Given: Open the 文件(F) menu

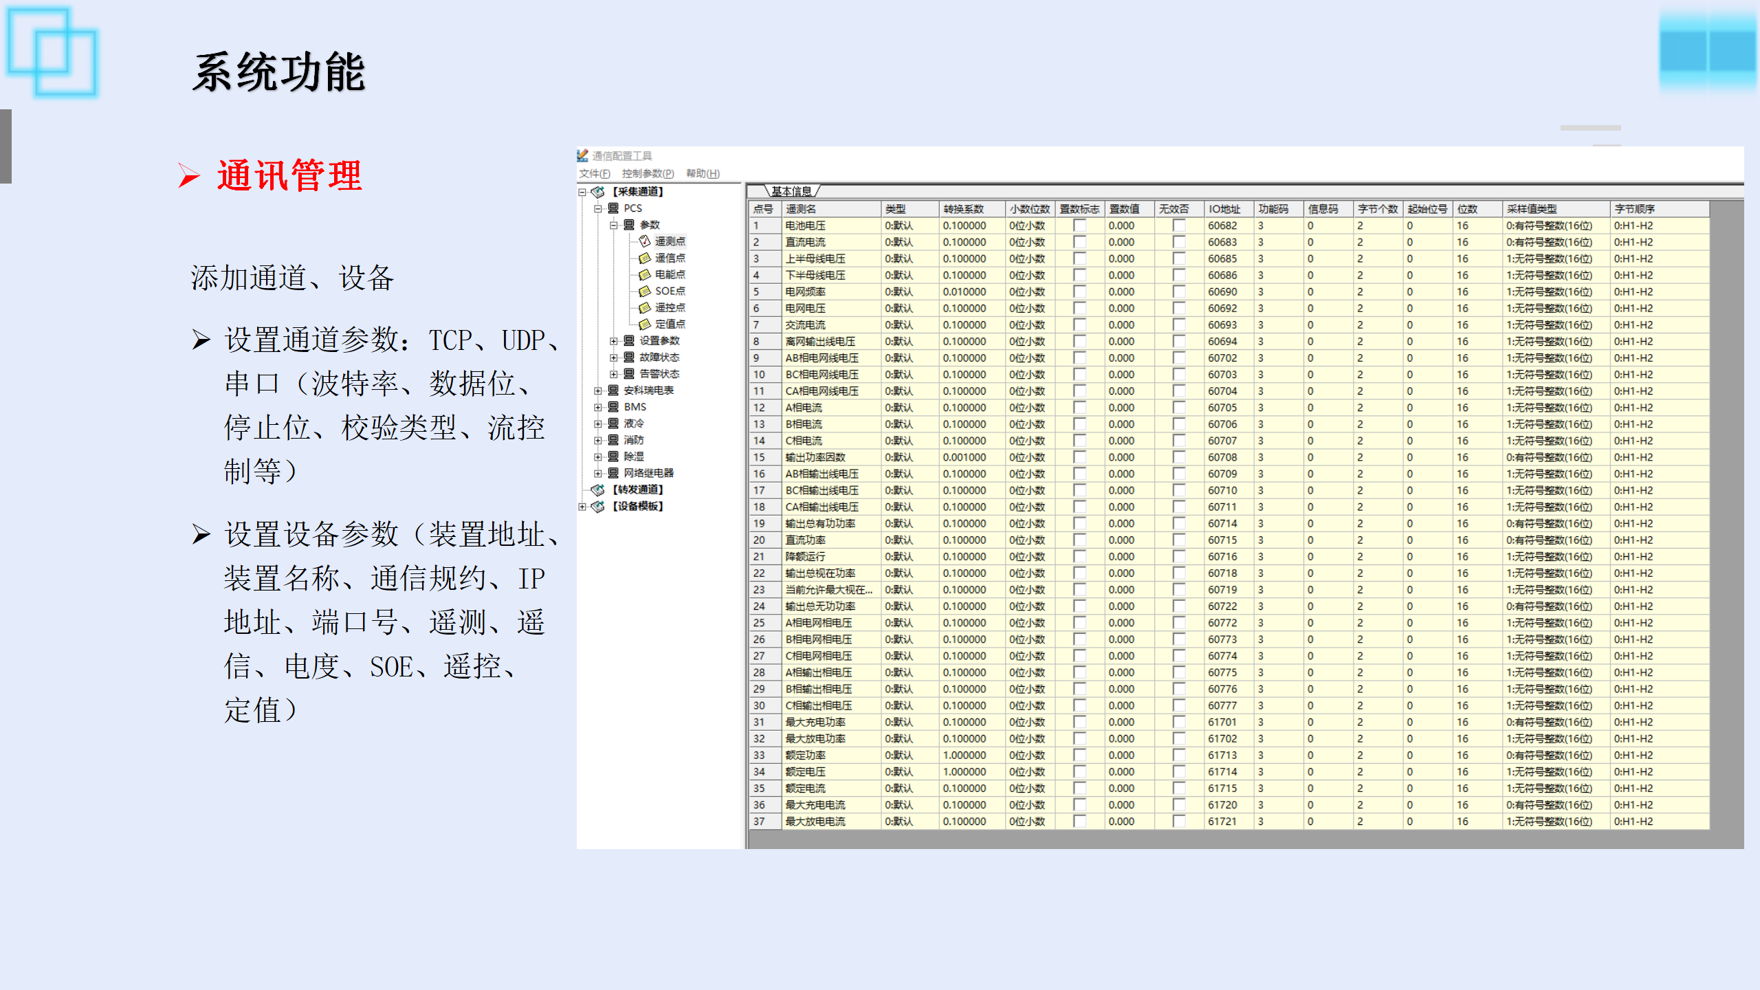Looking at the screenshot, I should 595,173.
